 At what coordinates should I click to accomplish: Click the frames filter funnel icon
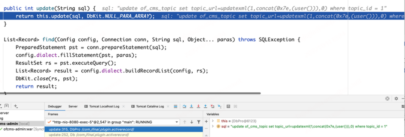click(199, 122)
